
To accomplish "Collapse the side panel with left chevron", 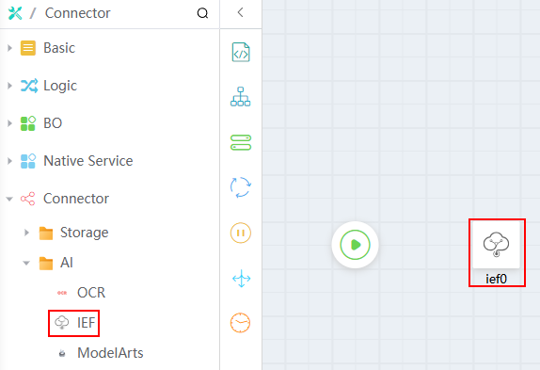I will 241,12.
